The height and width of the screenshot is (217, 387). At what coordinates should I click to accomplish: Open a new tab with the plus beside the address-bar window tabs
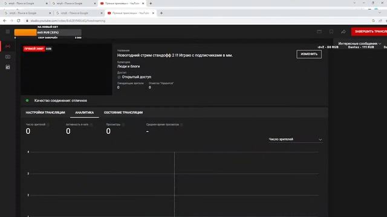[161, 13]
